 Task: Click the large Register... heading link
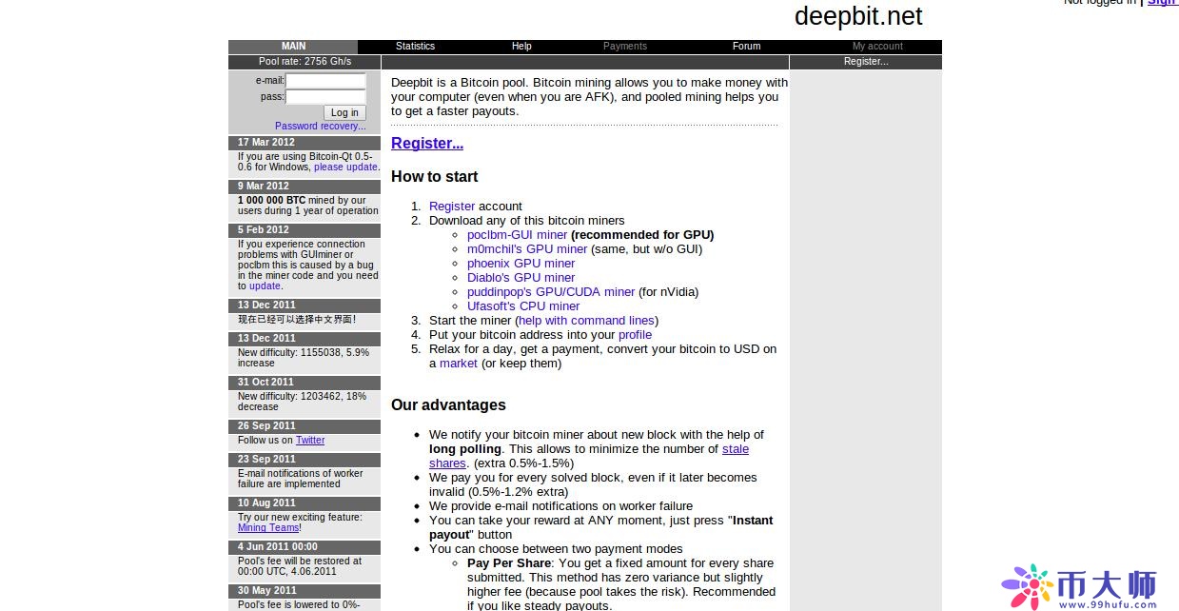(x=426, y=144)
